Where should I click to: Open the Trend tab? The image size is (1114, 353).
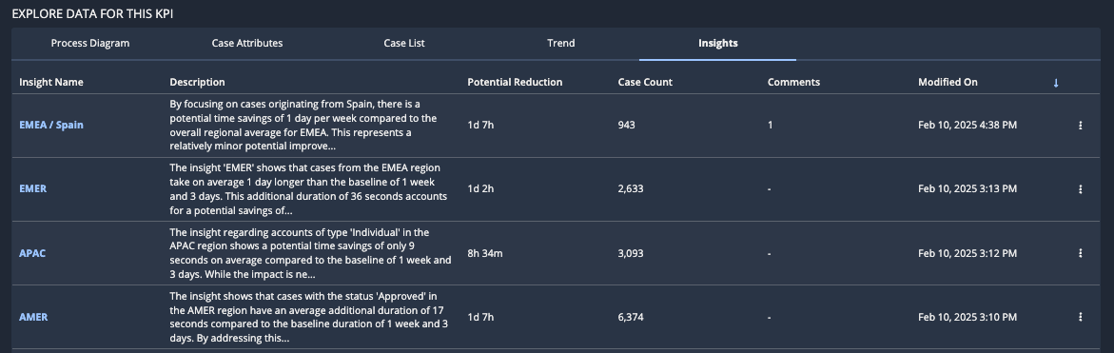(560, 44)
